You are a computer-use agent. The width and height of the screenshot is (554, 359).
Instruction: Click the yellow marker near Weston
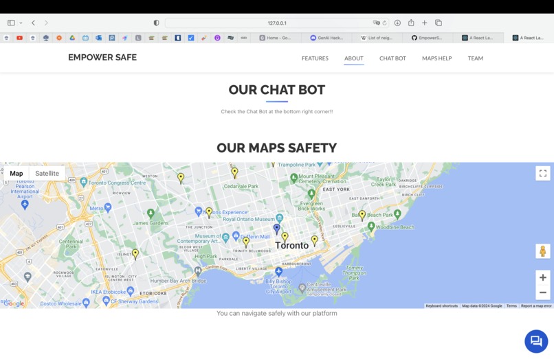click(x=181, y=178)
